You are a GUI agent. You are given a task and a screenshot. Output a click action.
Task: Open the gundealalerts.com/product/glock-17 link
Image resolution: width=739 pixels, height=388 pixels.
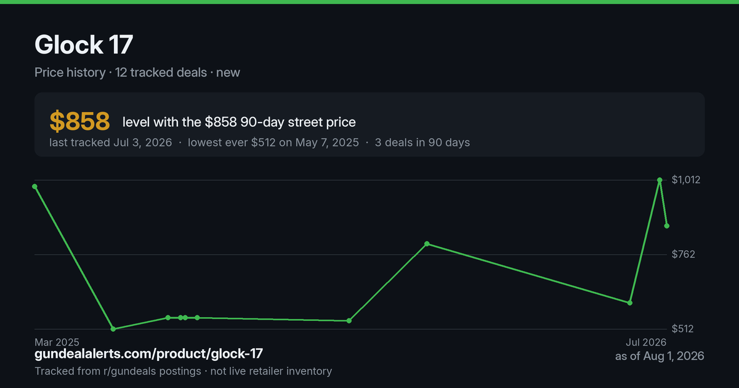click(148, 354)
